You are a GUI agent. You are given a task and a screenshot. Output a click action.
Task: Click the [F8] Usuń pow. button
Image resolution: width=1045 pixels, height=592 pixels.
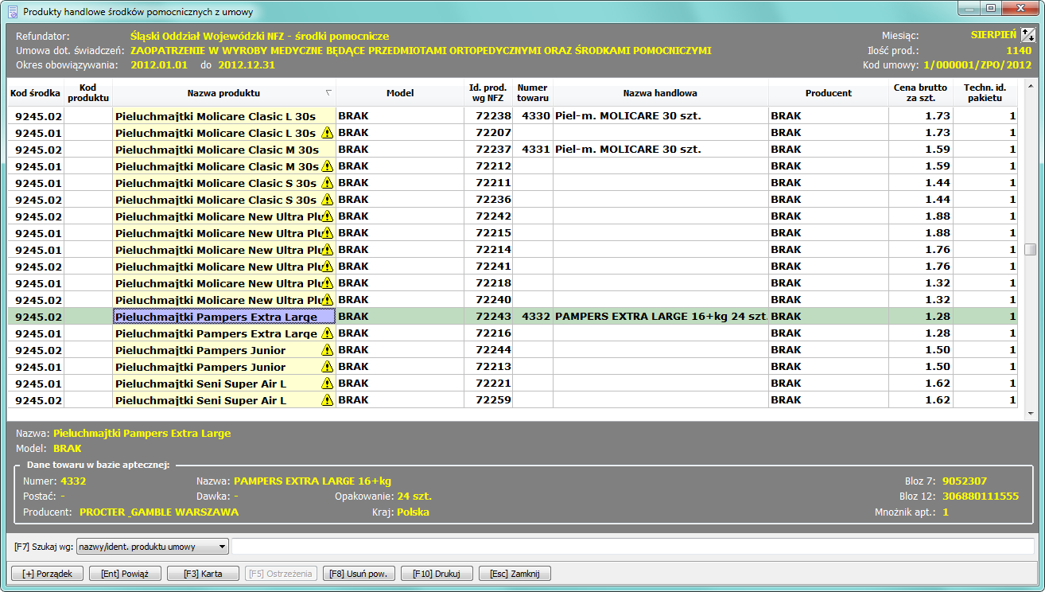[x=359, y=574]
